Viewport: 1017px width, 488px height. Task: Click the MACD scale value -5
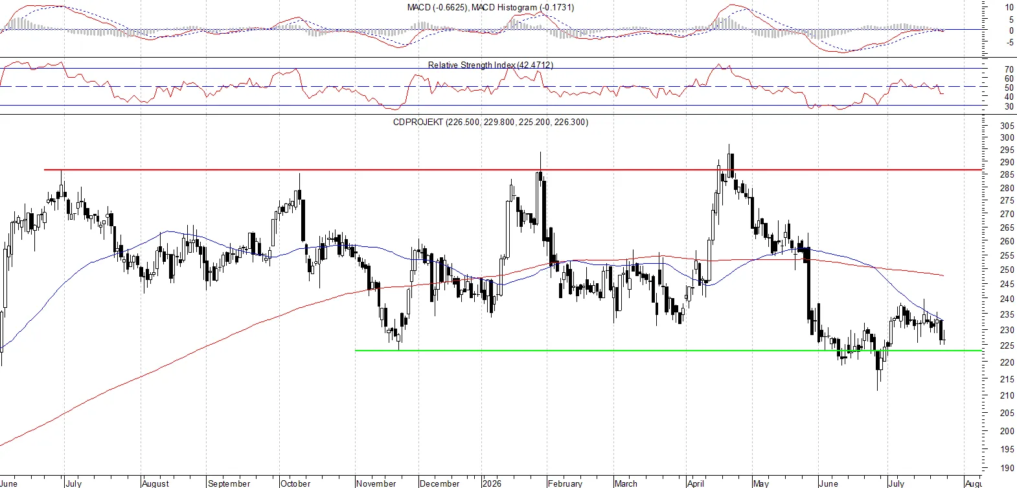1010,43
